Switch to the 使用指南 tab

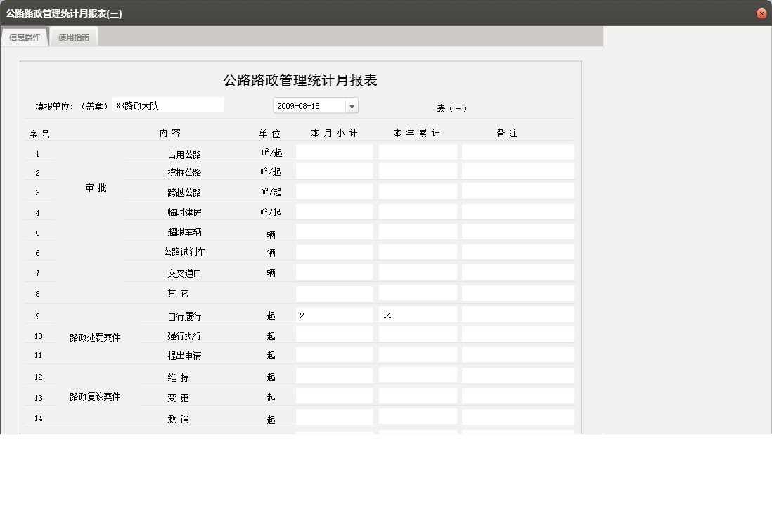(x=74, y=37)
